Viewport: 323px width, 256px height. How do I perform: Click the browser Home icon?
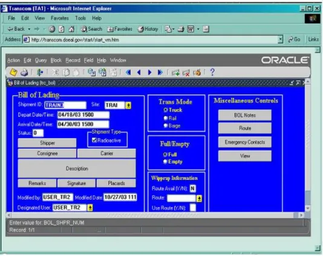[x=71, y=29]
